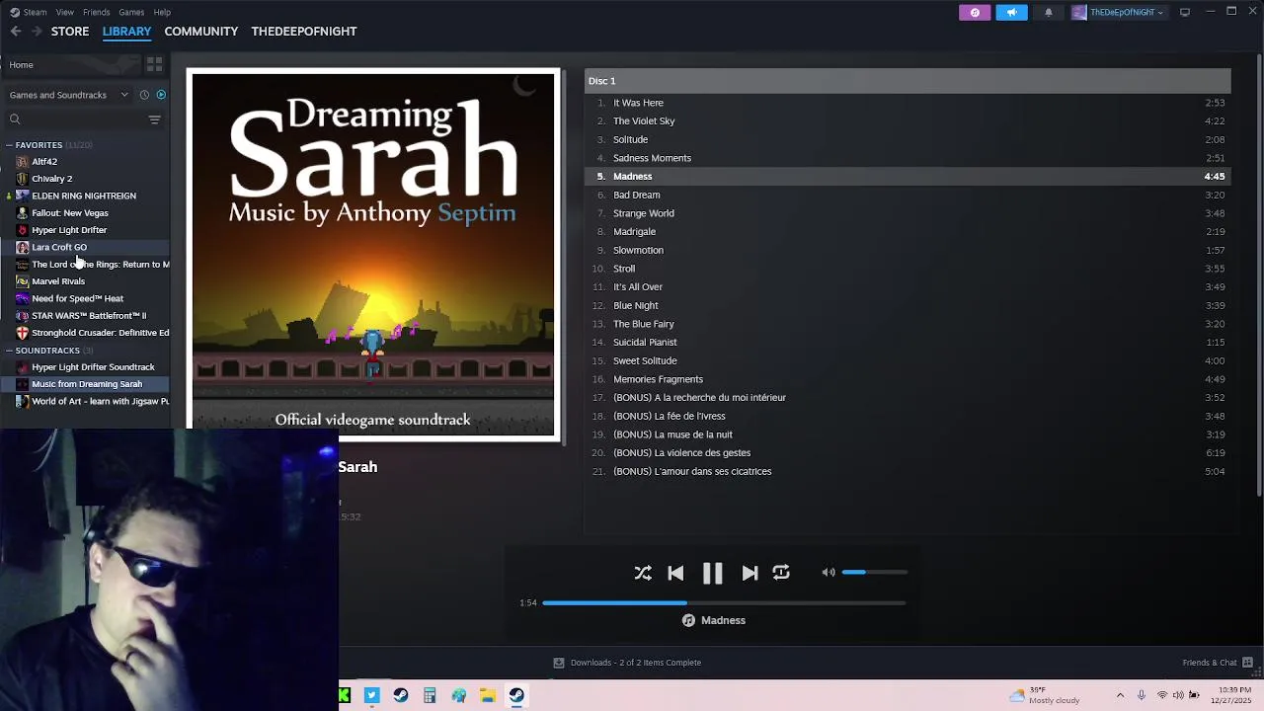Adjust the volume slider
This screenshot has height=711, width=1264.
click(x=874, y=572)
